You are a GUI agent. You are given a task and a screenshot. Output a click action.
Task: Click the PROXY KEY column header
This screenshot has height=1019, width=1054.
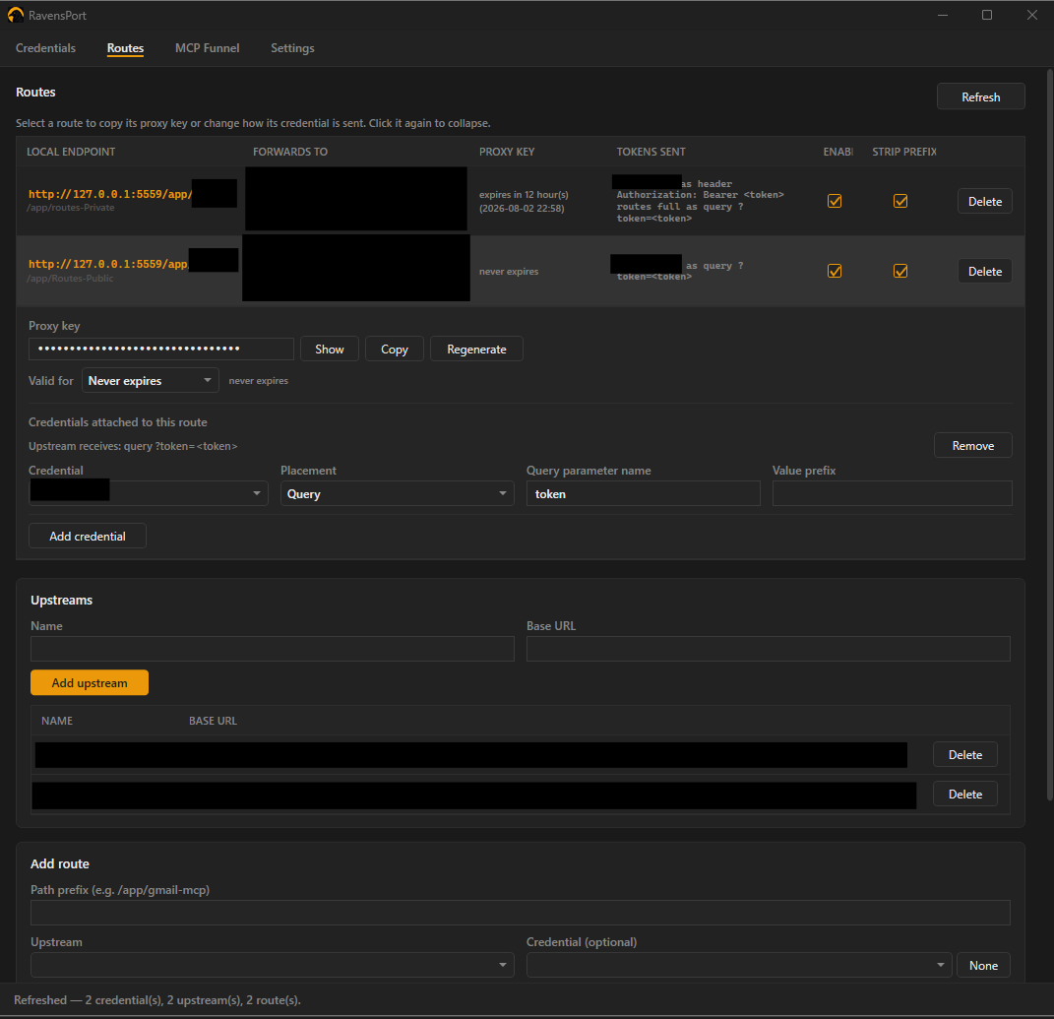coord(507,152)
